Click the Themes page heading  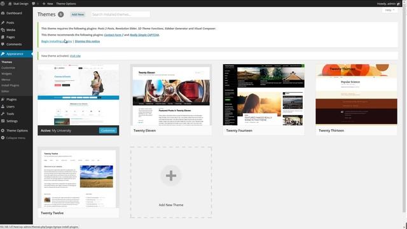pos(46,14)
